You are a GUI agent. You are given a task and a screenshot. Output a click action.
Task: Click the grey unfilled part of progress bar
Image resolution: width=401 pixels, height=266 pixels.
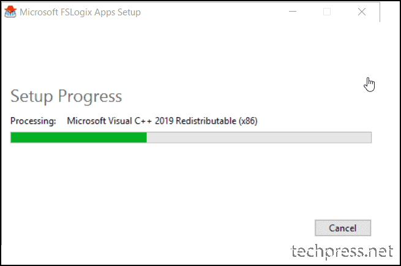pos(259,137)
